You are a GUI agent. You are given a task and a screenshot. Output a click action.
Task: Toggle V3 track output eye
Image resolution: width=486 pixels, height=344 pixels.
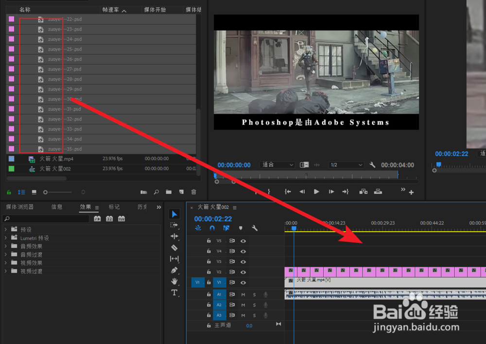(243, 261)
